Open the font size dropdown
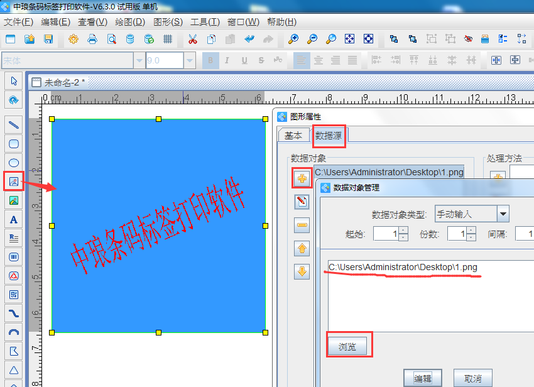This screenshot has height=387, width=534. coord(188,60)
